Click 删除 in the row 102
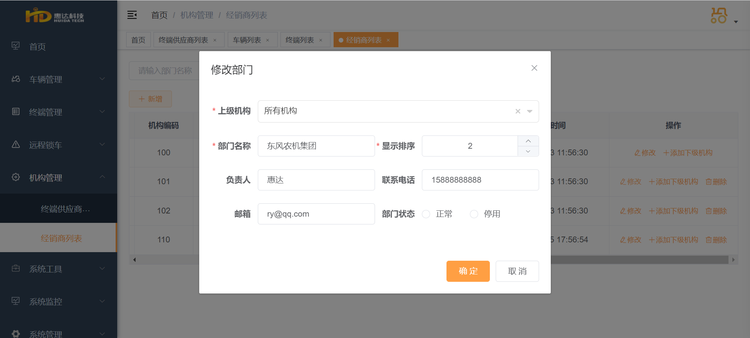Viewport: 750px width, 338px height. (x=716, y=211)
